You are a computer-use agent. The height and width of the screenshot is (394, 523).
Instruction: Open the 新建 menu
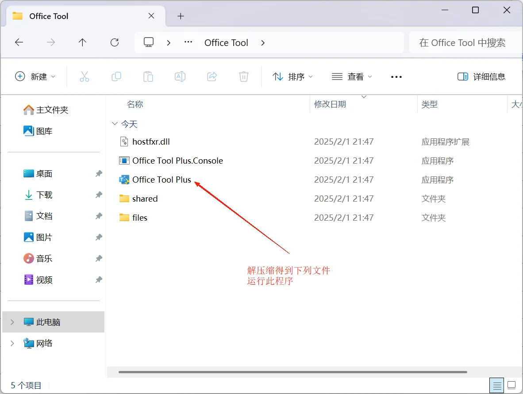[35, 76]
